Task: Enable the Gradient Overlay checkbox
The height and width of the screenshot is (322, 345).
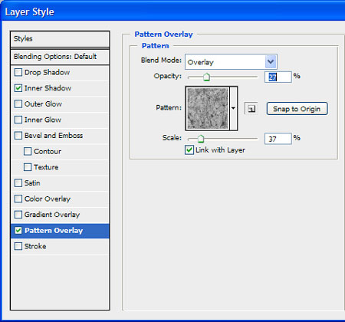Action: coord(18,215)
